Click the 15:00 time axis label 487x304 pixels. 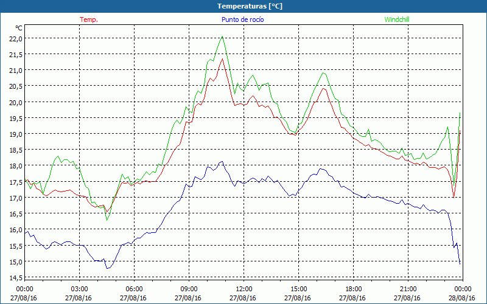[x=299, y=289]
